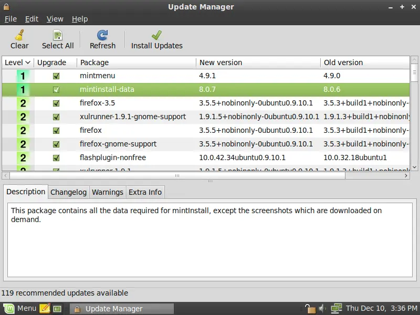Select the firefox-gnome-support package name
Image resolution: width=420 pixels, height=315 pixels.
coord(118,144)
